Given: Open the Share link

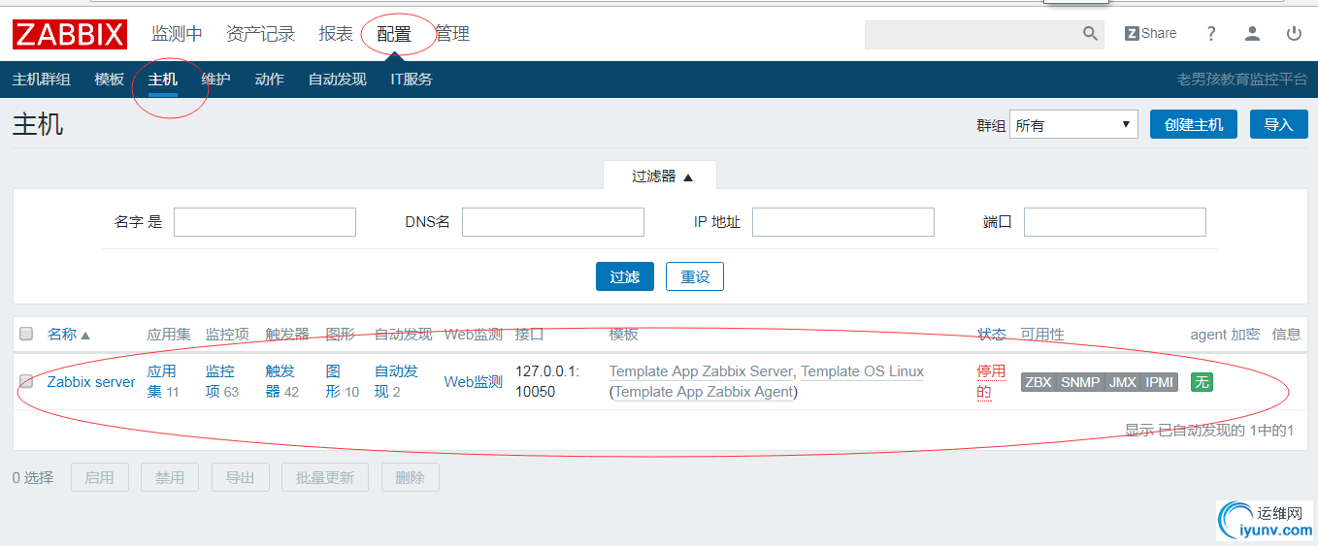Looking at the screenshot, I should (x=1150, y=33).
